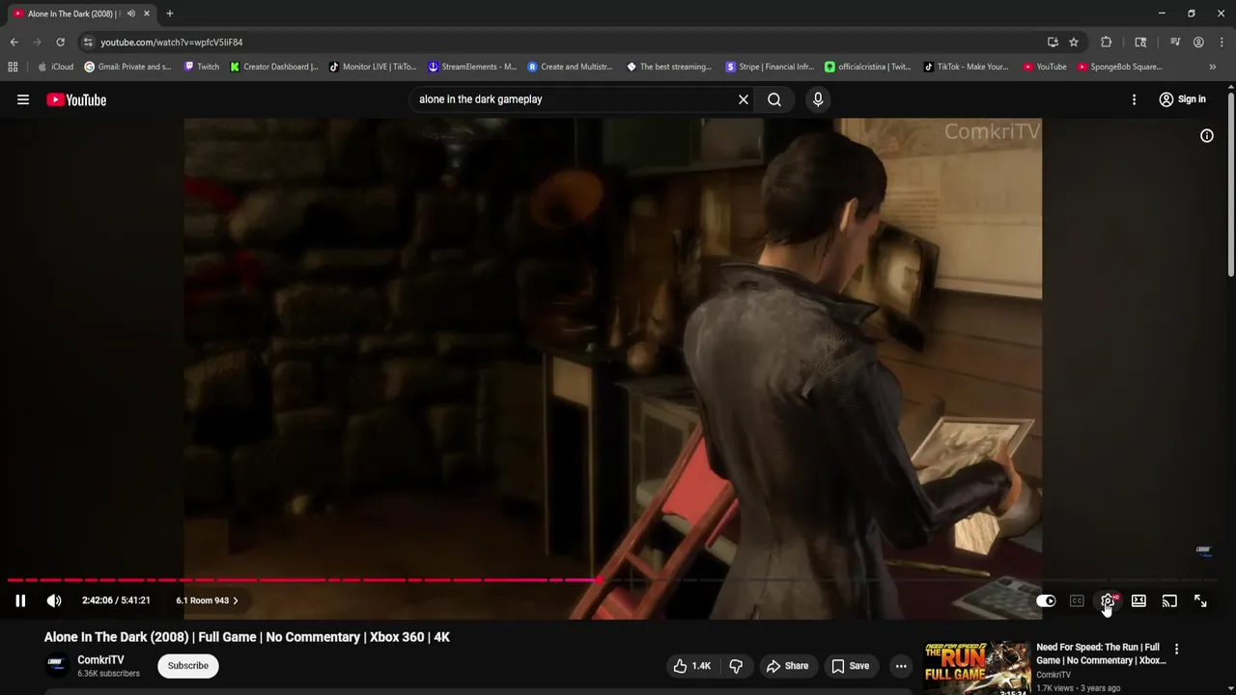This screenshot has width=1236, height=695.
Task: Reload the current page
Action: 60,42
